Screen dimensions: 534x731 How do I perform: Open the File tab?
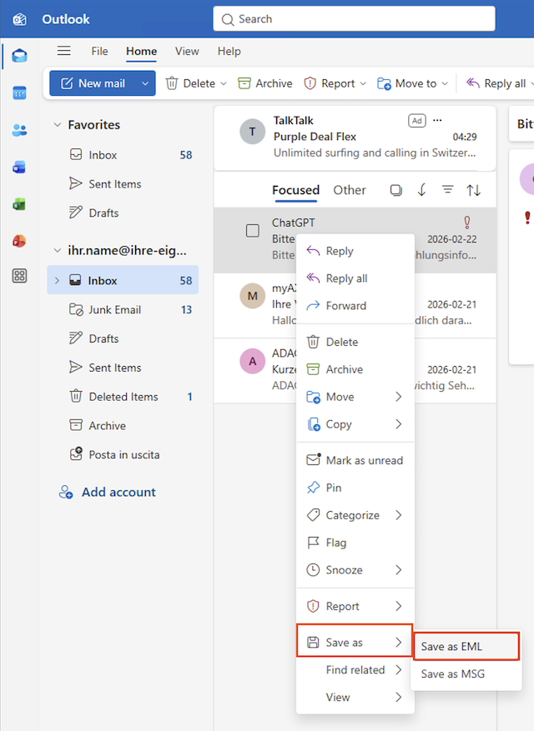click(x=99, y=52)
